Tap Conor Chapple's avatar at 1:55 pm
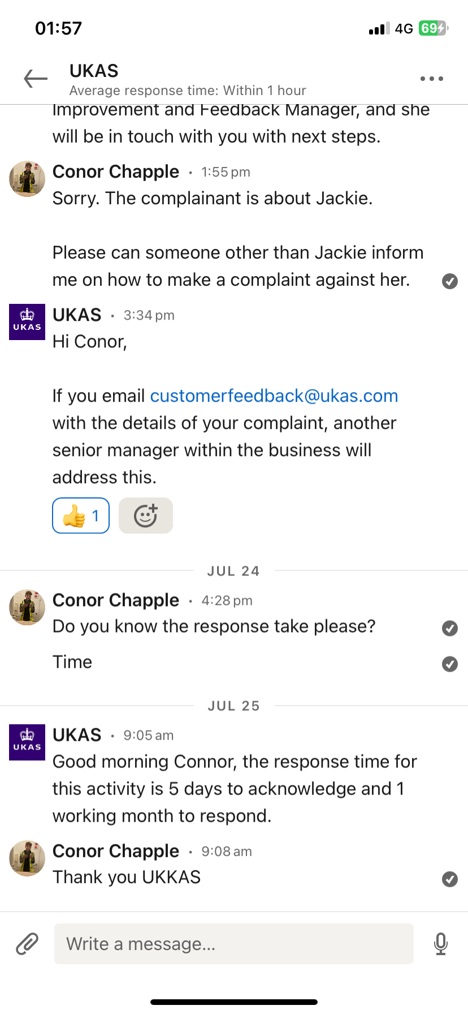This screenshot has width=468, height=1014. coord(27,179)
